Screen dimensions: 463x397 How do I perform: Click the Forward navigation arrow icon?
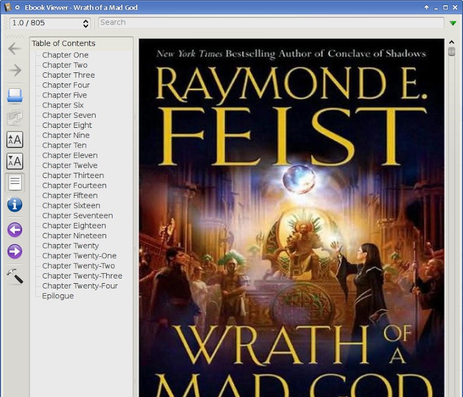click(x=15, y=71)
